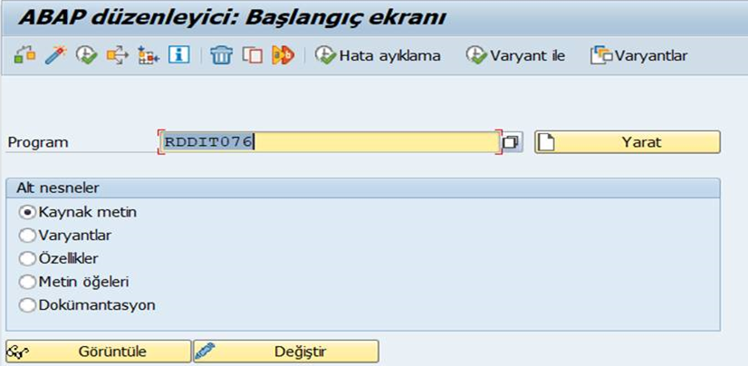This screenshot has height=366, width=748.
Task: Select the Metin öğeleri radio button
Action: coord(27,282)
